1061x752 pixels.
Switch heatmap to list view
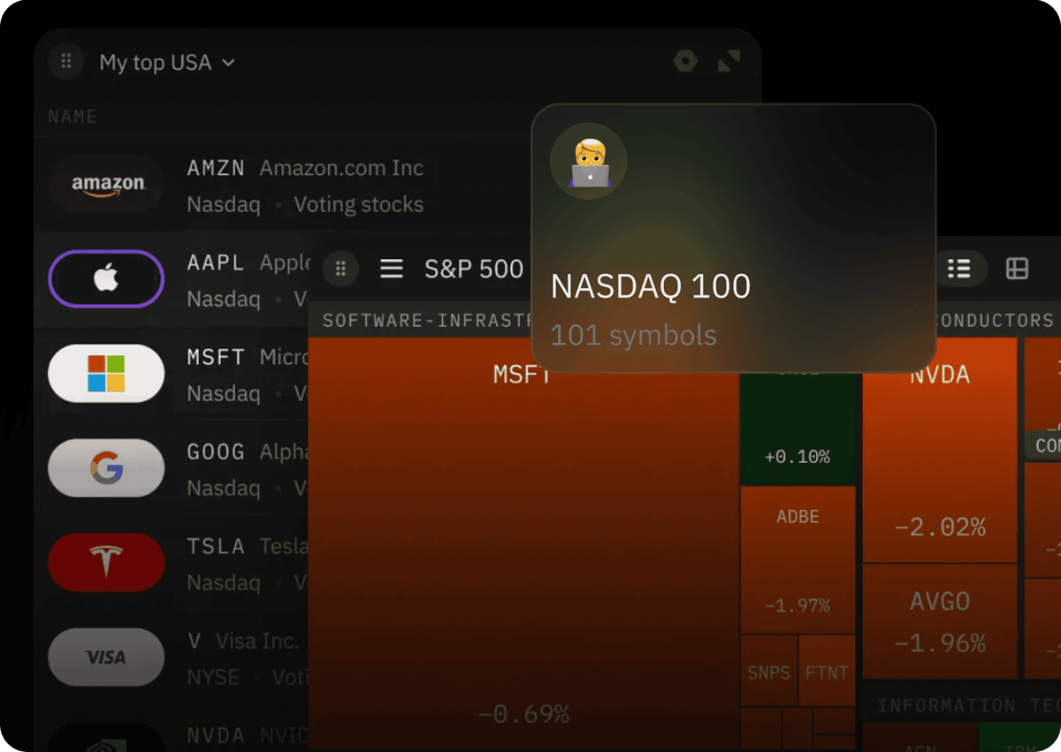click(x=959, y=269)
